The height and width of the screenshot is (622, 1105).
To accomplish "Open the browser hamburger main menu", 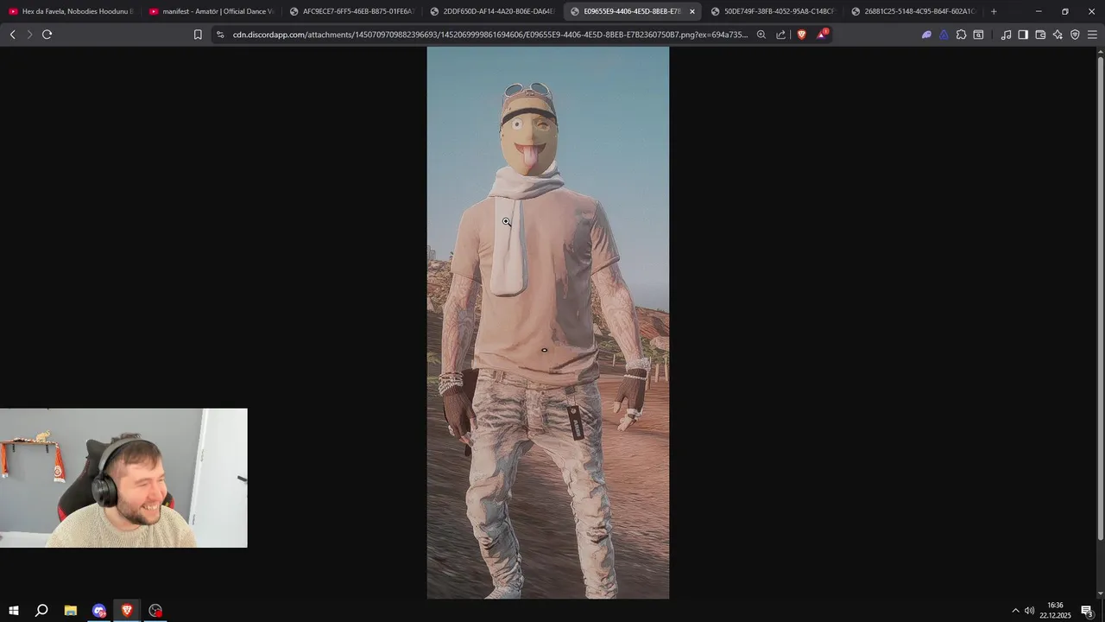I will (1092, 35).
